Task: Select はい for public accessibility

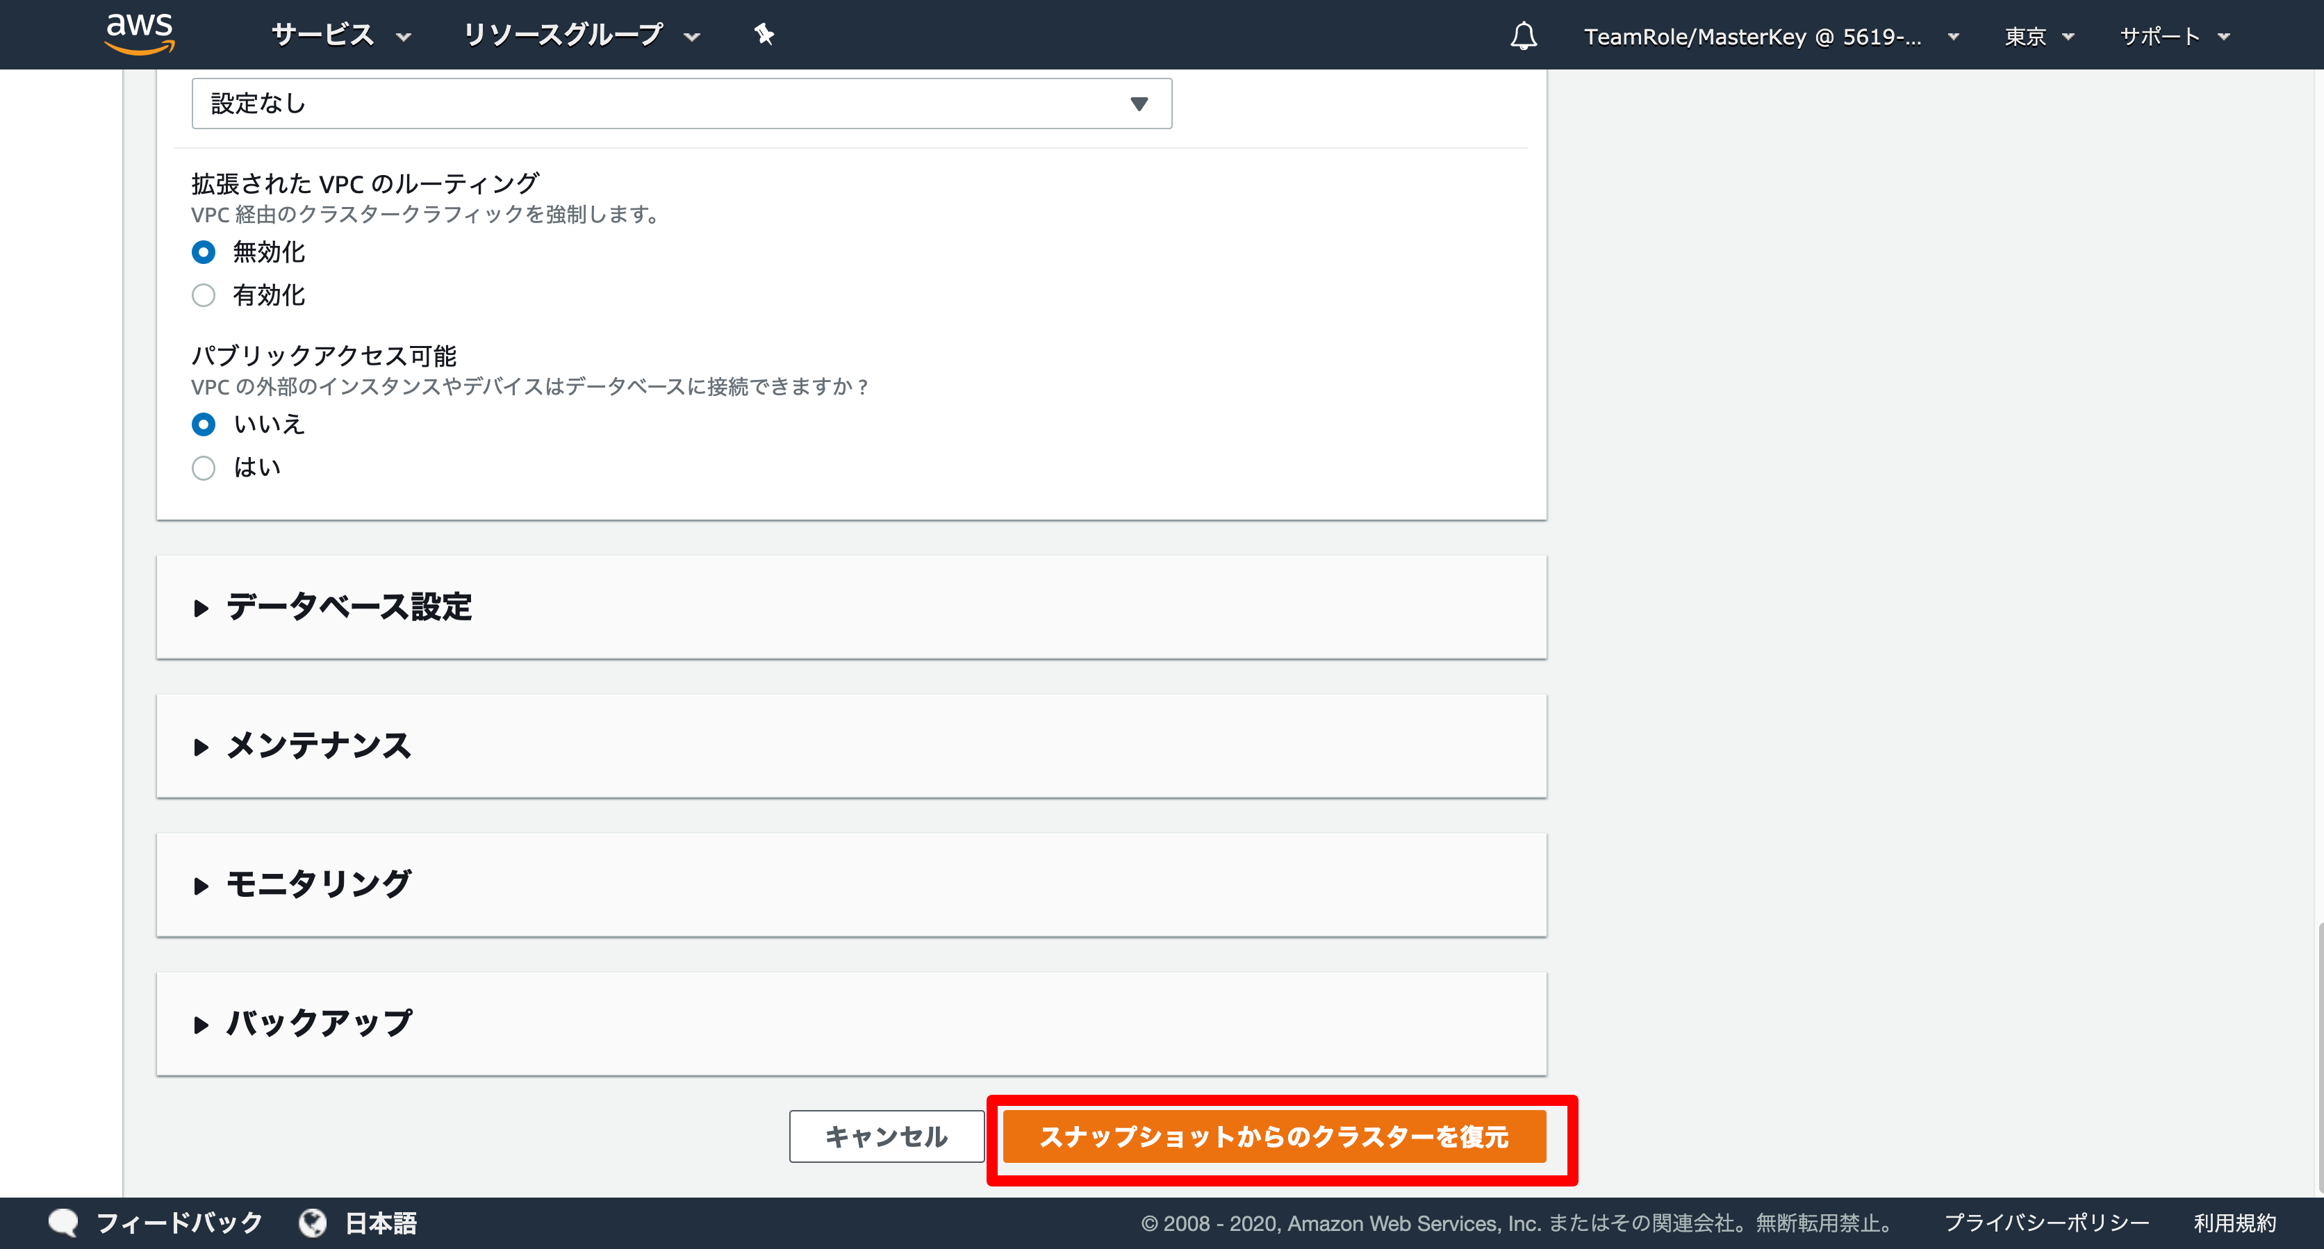Action: point(204,468)
